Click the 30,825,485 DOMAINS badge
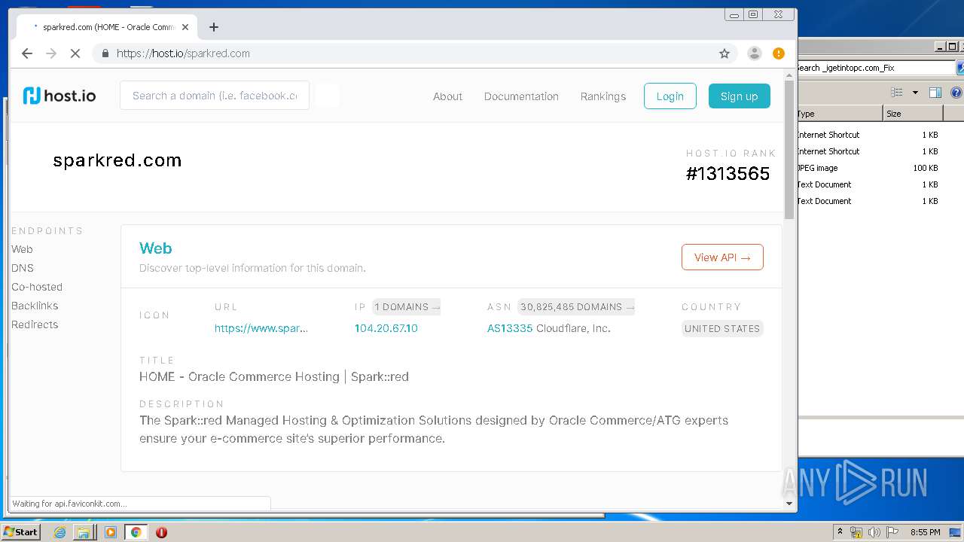The height and width of the screenshot is (542, 964). [576, 307]
